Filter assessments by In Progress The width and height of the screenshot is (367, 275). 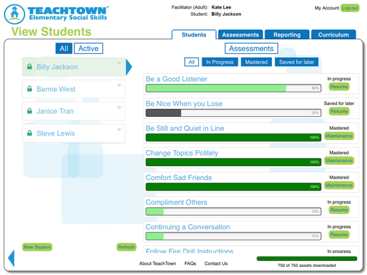pyautogui.click(x=220, y=62)
